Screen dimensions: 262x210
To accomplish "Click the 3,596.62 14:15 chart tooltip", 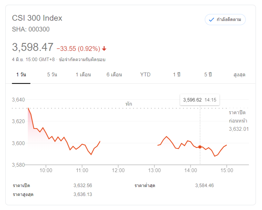I will [x=200, y=100].
